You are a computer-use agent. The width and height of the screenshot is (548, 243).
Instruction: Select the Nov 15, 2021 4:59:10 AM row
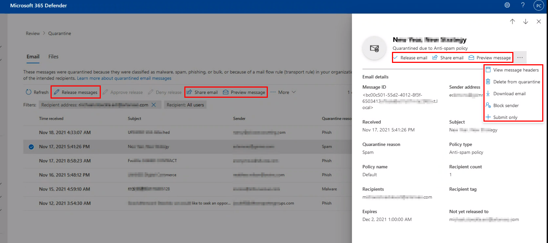(187, 189)
